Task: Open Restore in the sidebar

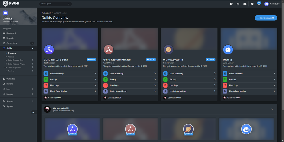Action: coord(18,84)
